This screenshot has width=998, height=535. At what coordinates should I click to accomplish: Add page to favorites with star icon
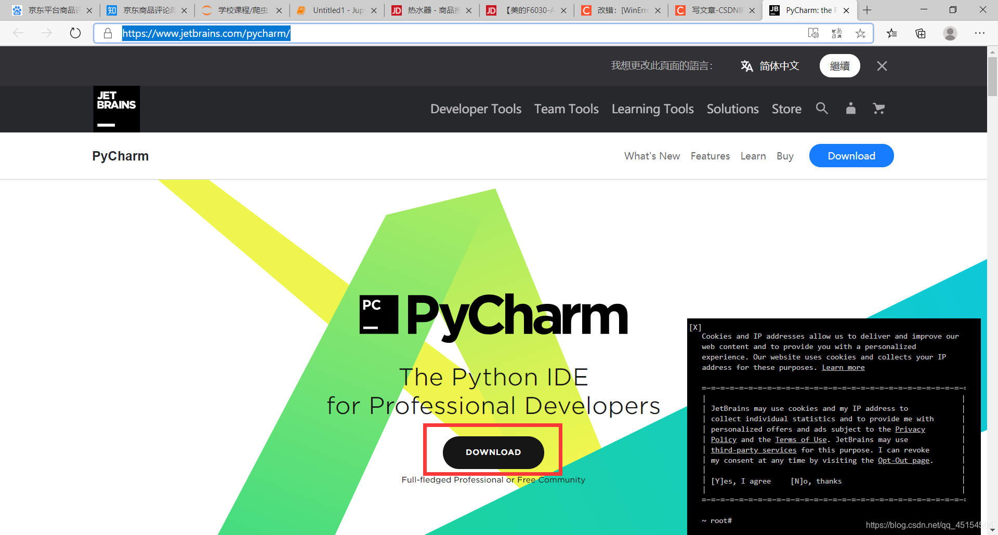pos(860,33)
